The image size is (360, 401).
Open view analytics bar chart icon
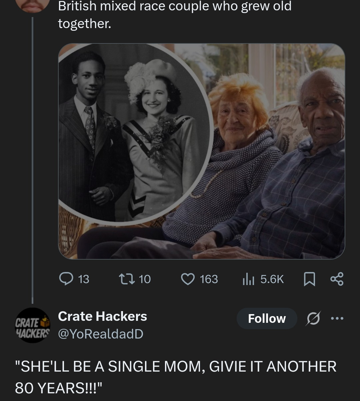[x=248, y=279]
